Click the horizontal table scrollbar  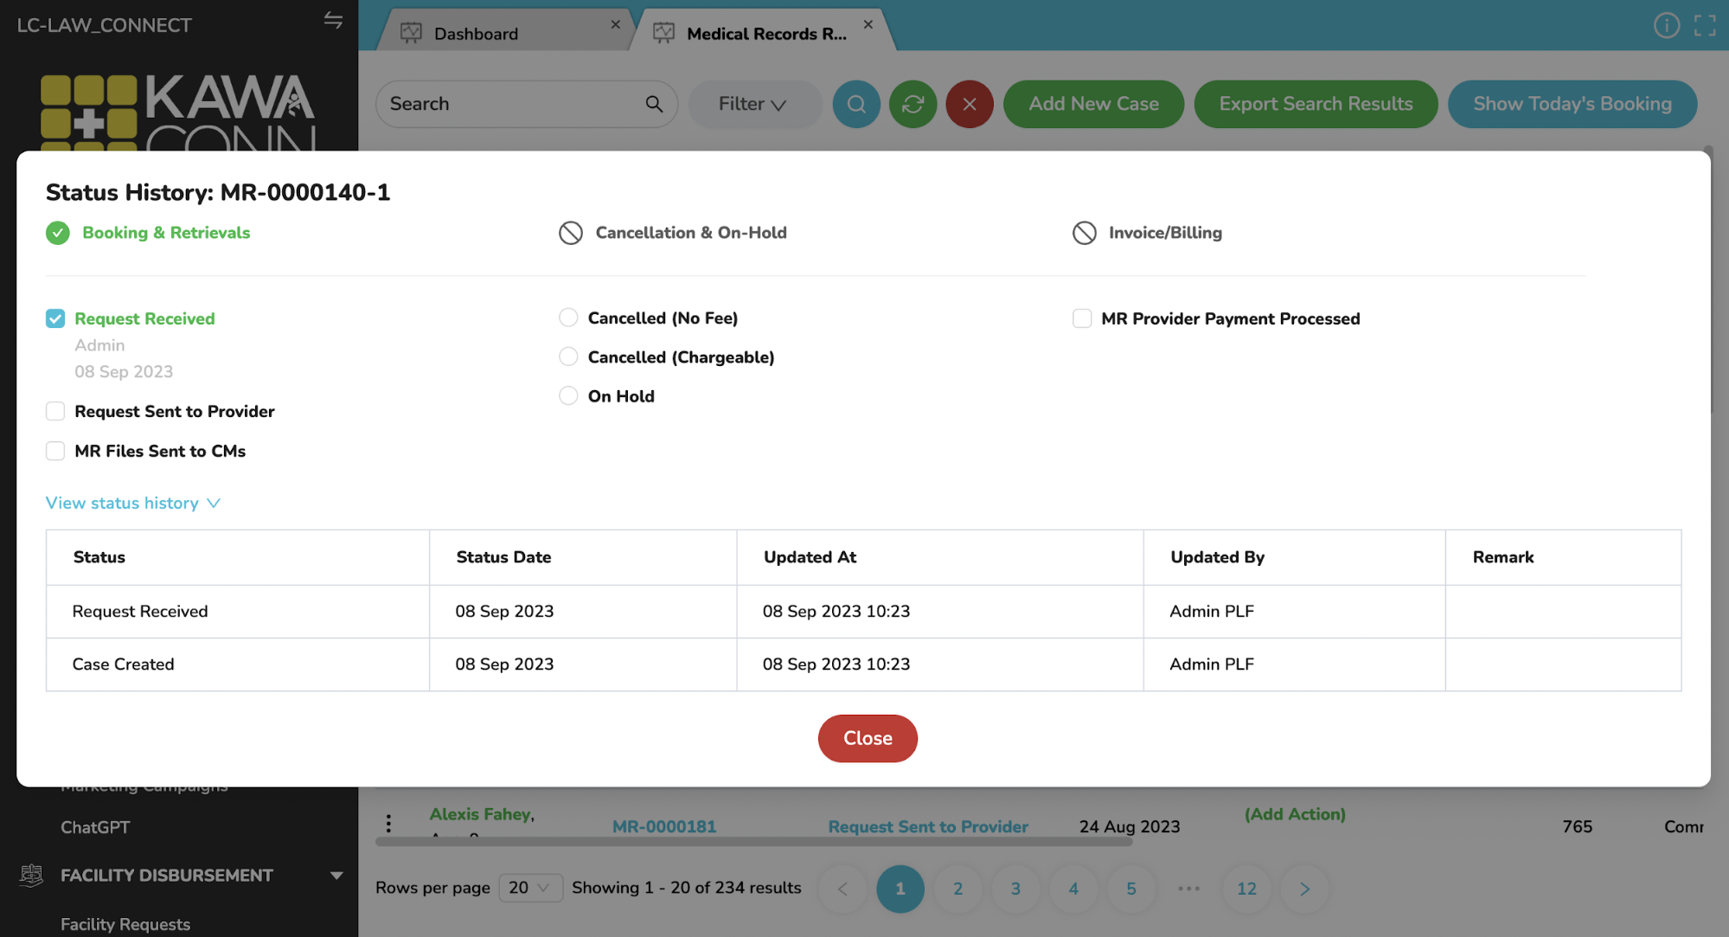tap(752, 841)
